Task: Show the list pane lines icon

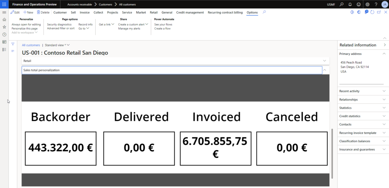Action: click(13, 51)
